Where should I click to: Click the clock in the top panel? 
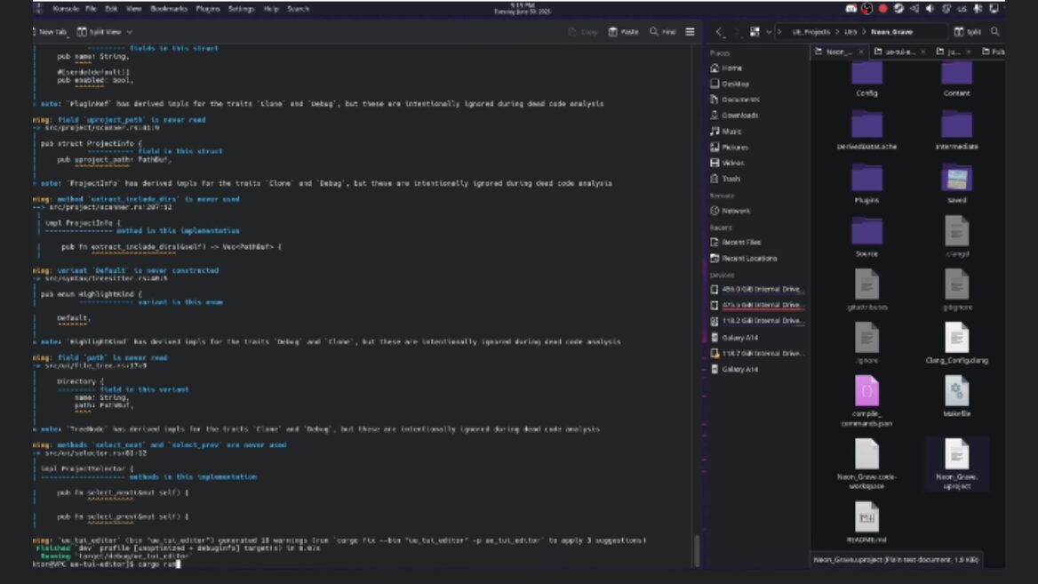523,9
